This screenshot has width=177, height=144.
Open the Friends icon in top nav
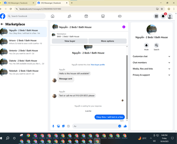click(69, 16)
